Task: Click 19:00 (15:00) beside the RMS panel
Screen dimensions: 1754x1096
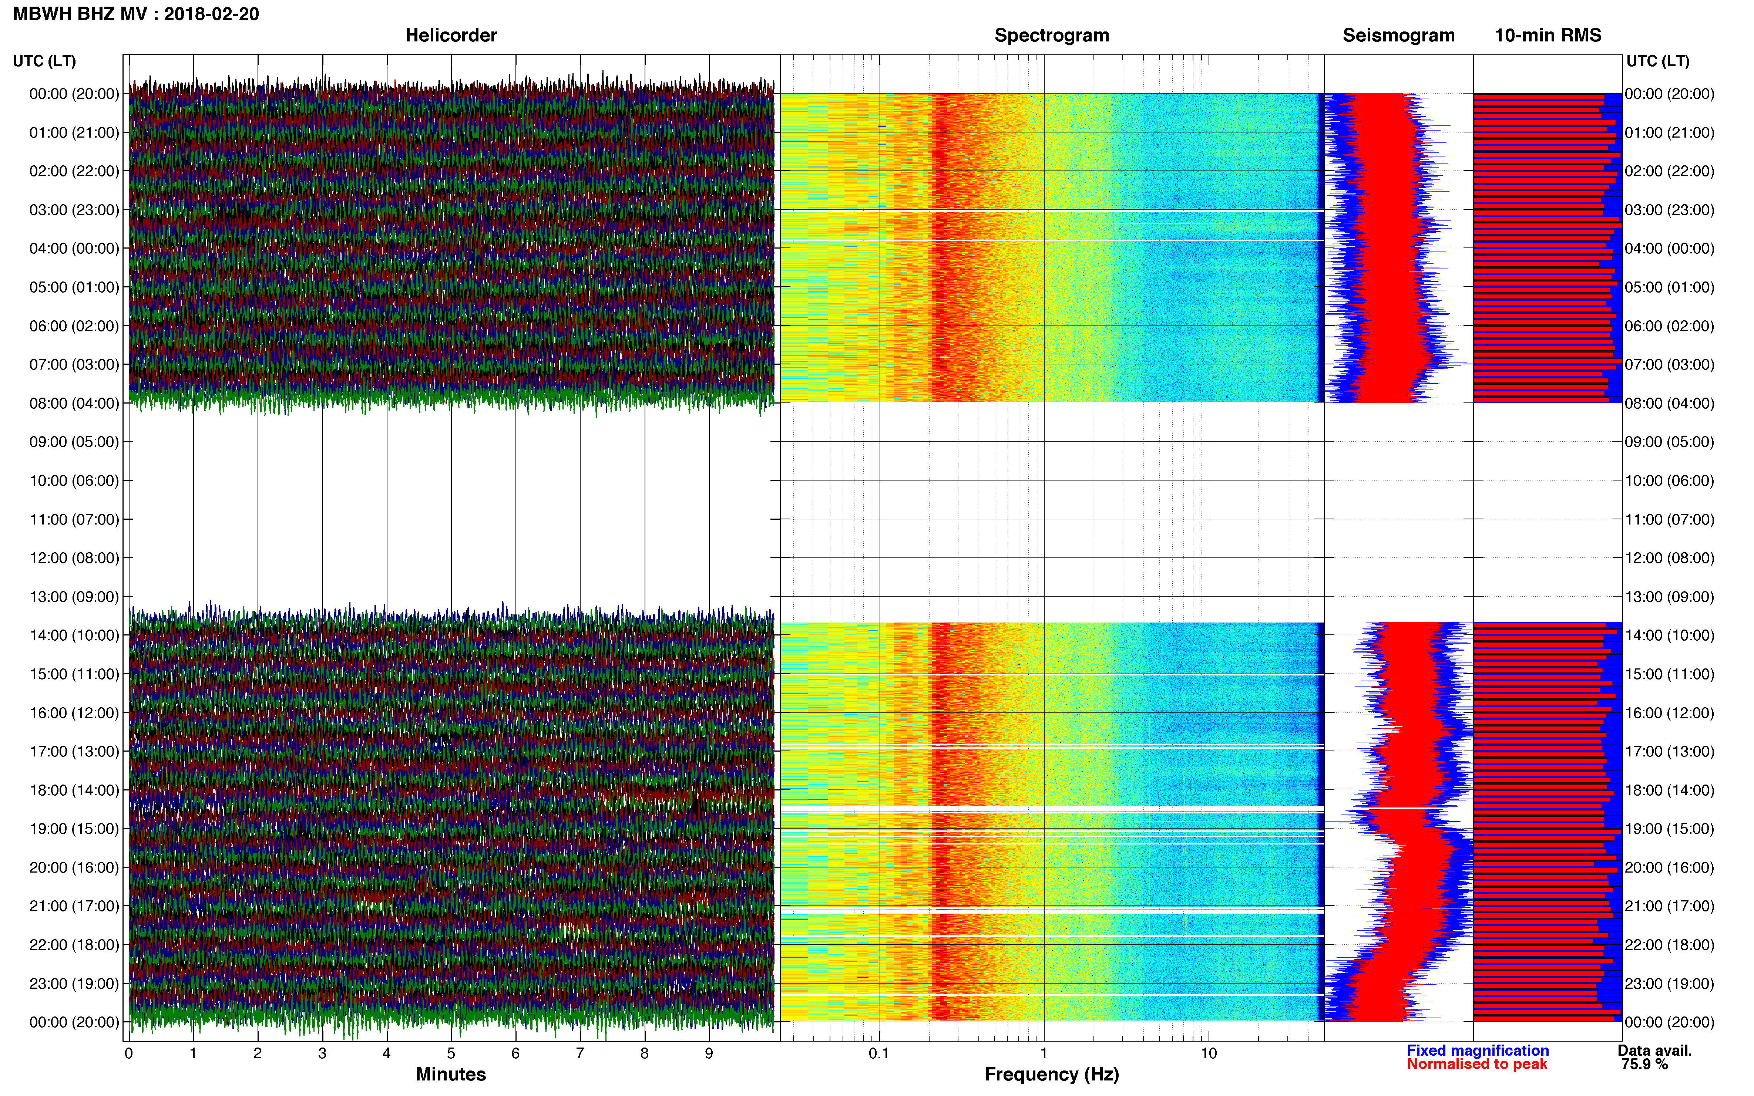Action: tap(1669, 829)
